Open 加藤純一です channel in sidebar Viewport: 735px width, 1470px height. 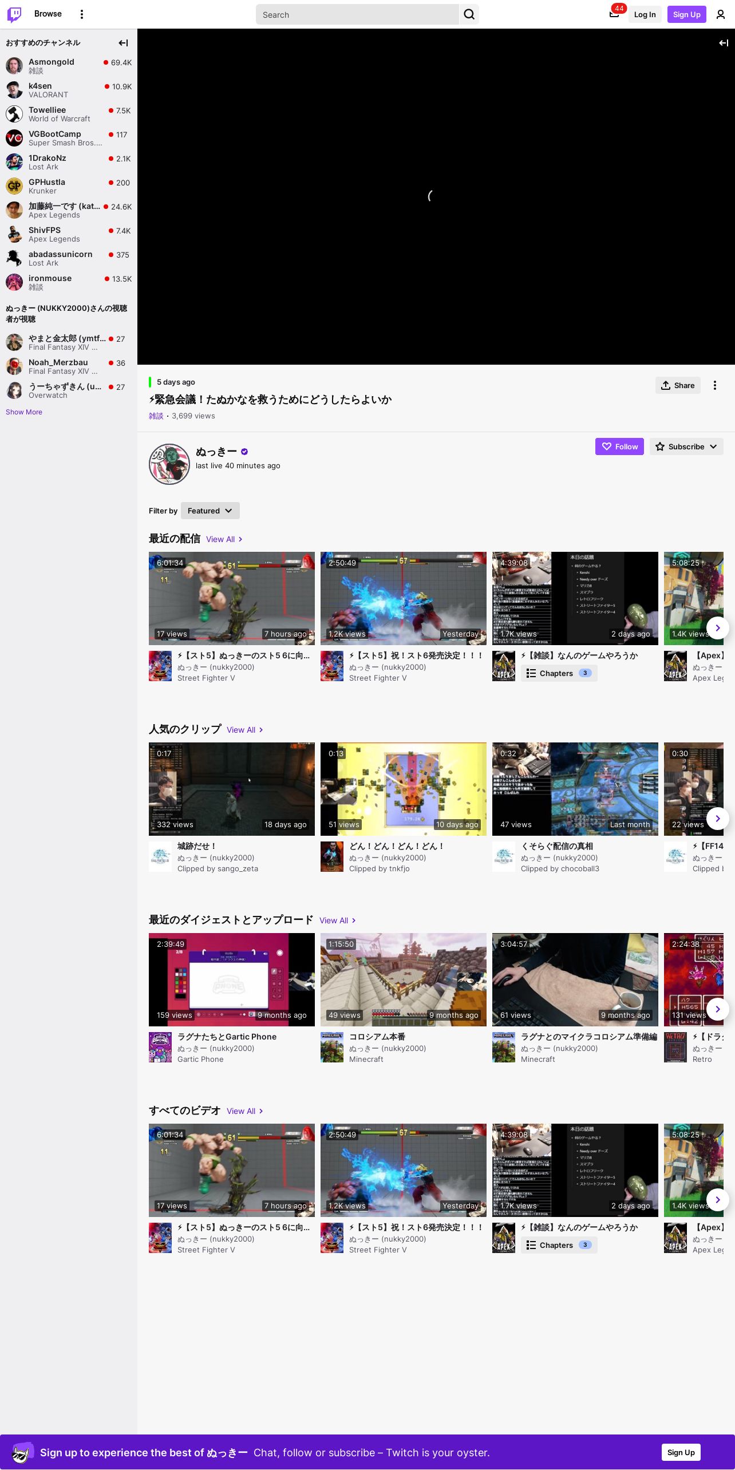point(69,210)
